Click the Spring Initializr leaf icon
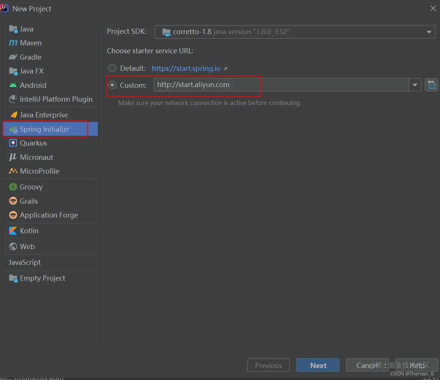Image resolution: width=440 pixels, height=380 pixels. point(13,129)
